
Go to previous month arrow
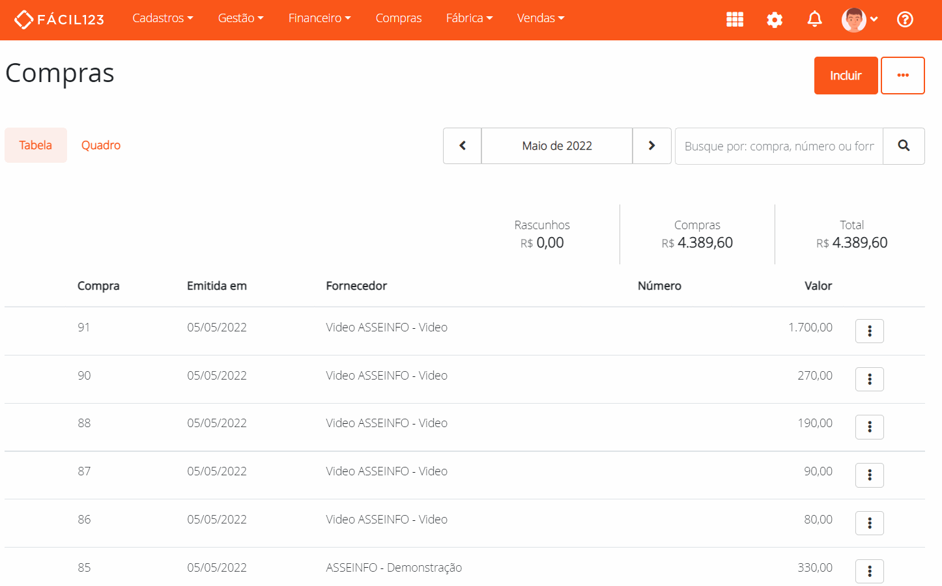click(463, 146)
